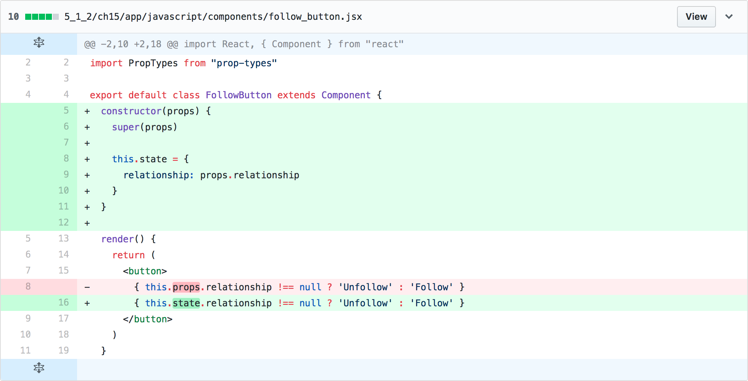The width and height of the screenshot is (748, 381).
Task: Click the closing </button> tag
Action: tap(148, 319)
